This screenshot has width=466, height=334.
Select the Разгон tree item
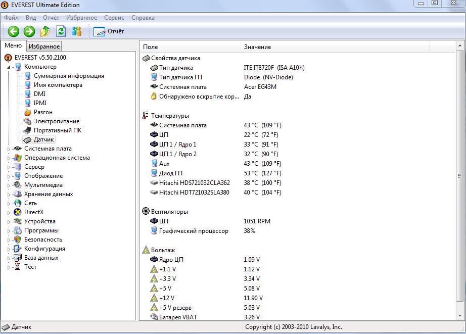(43, 112)
